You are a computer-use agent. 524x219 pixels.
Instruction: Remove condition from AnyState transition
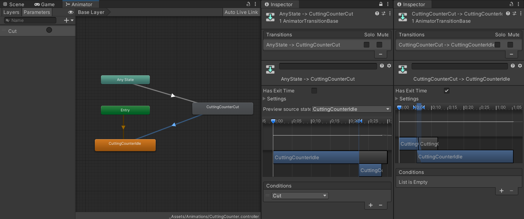[x=381, y=205]
